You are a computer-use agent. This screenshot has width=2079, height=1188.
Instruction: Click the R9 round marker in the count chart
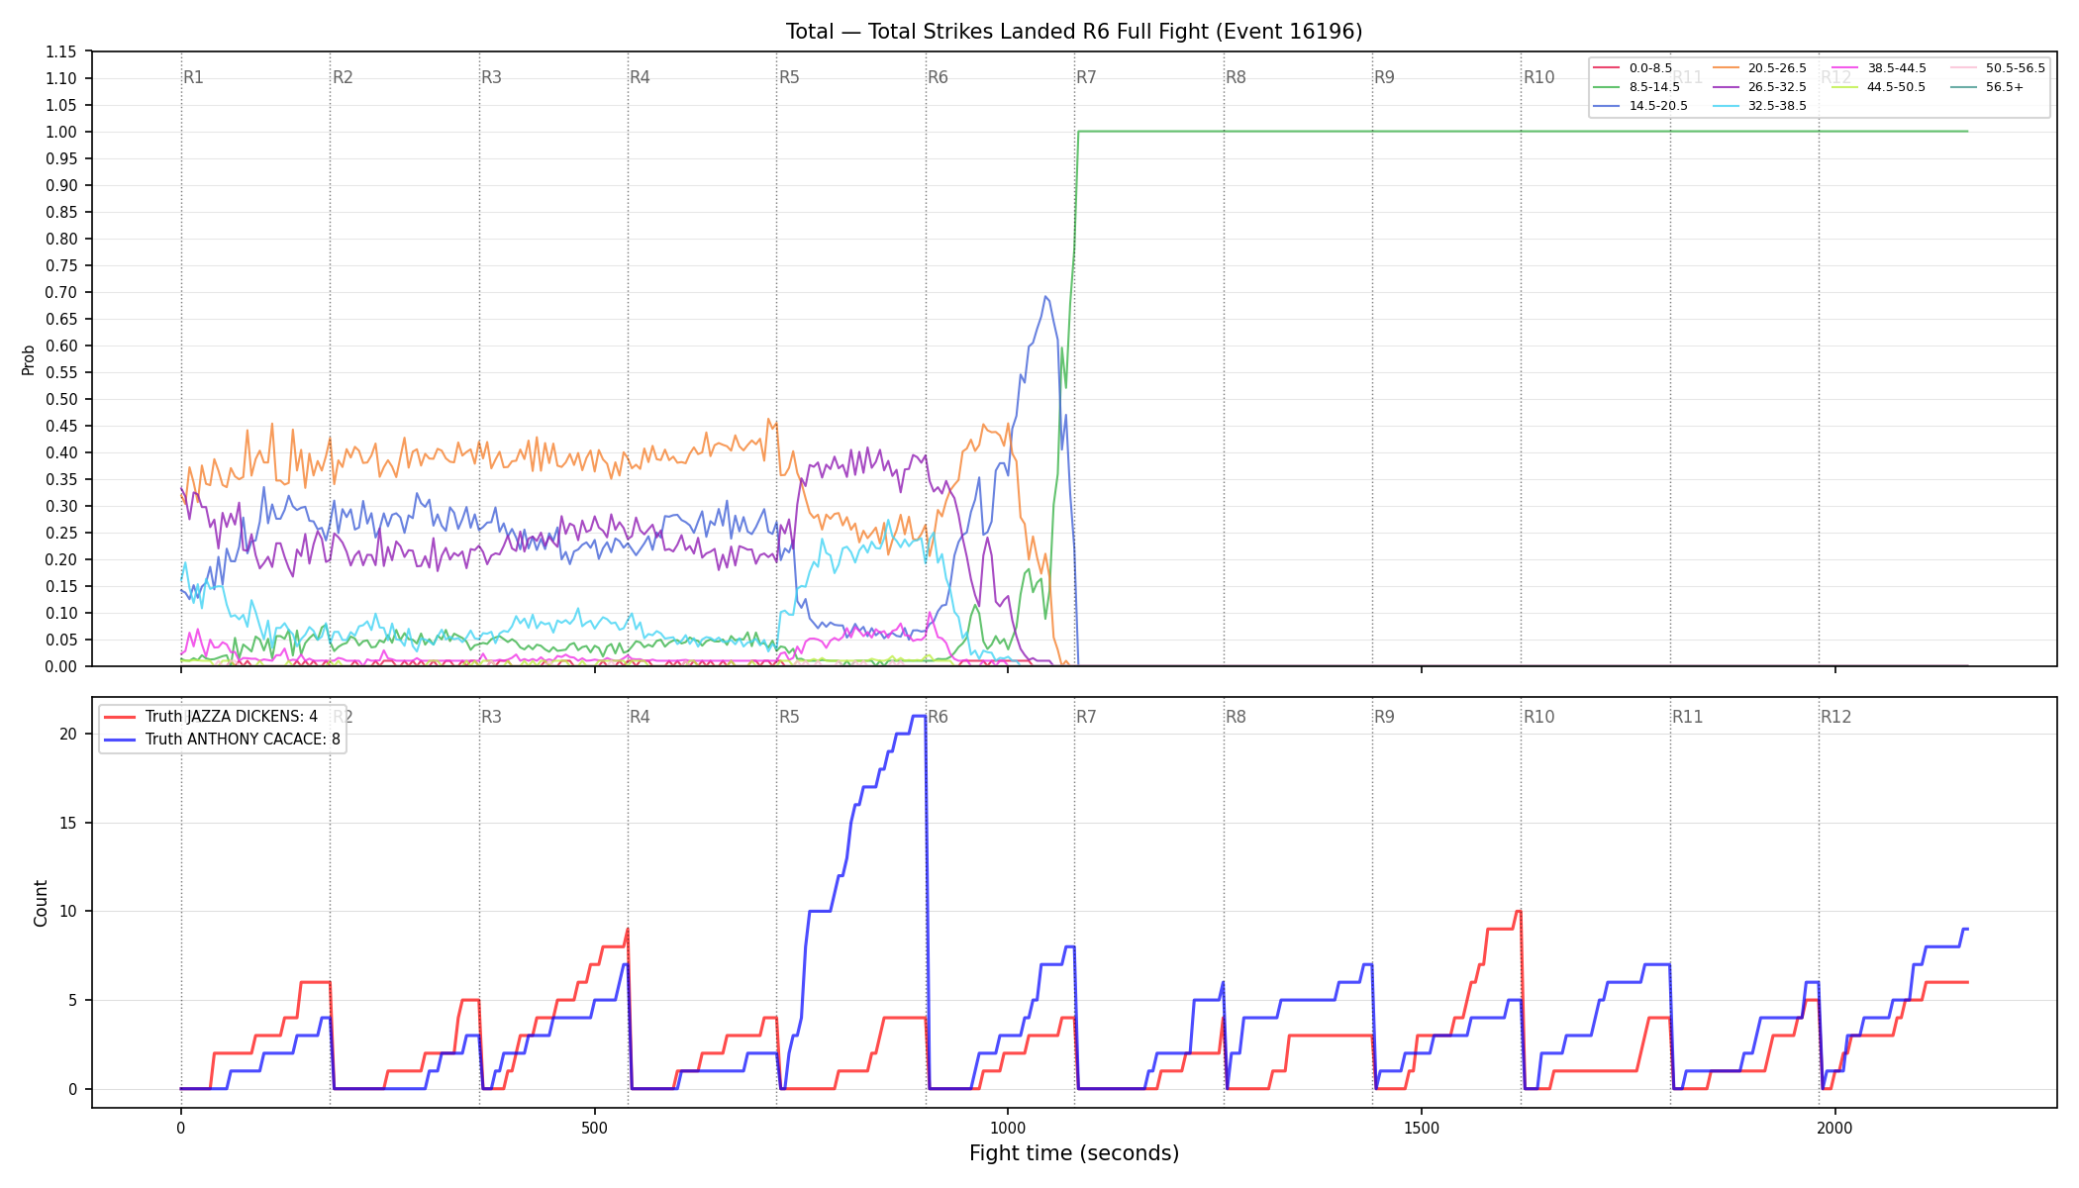click(1384, 717)
